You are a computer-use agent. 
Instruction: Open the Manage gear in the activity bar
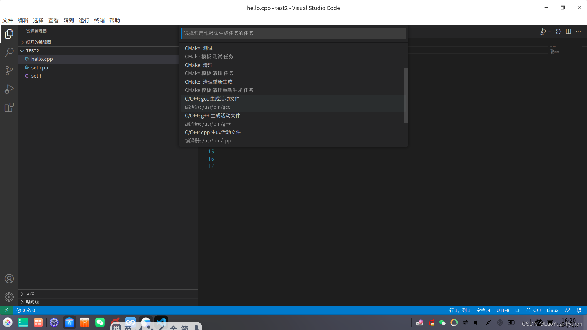click(9, 297)
